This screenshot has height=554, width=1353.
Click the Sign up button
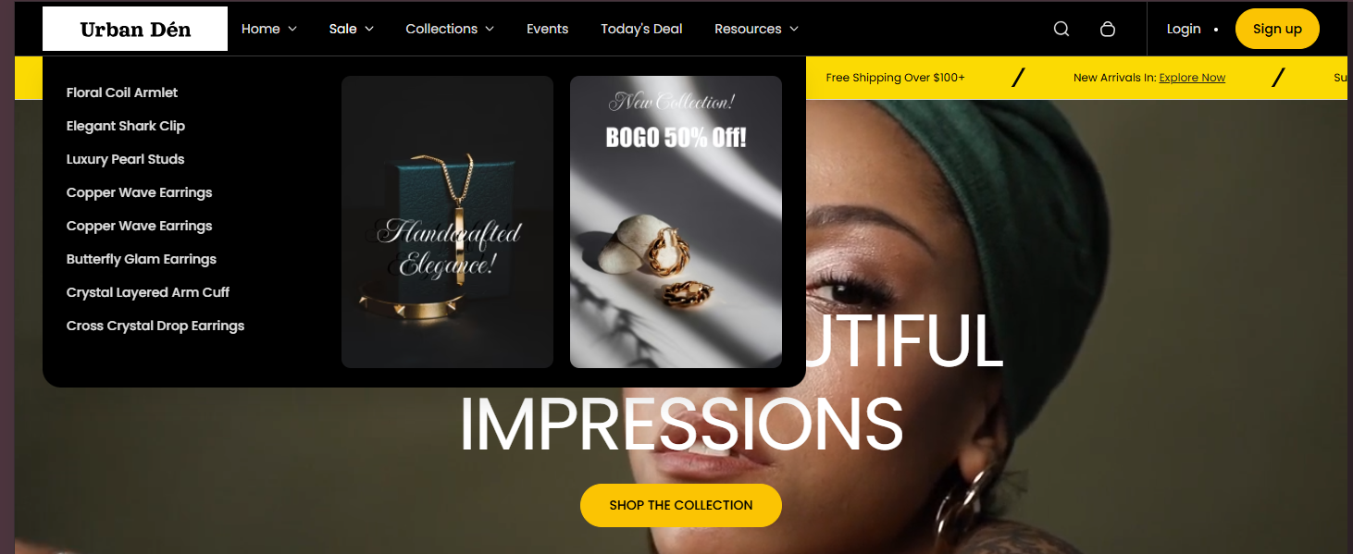[1277, 29]
